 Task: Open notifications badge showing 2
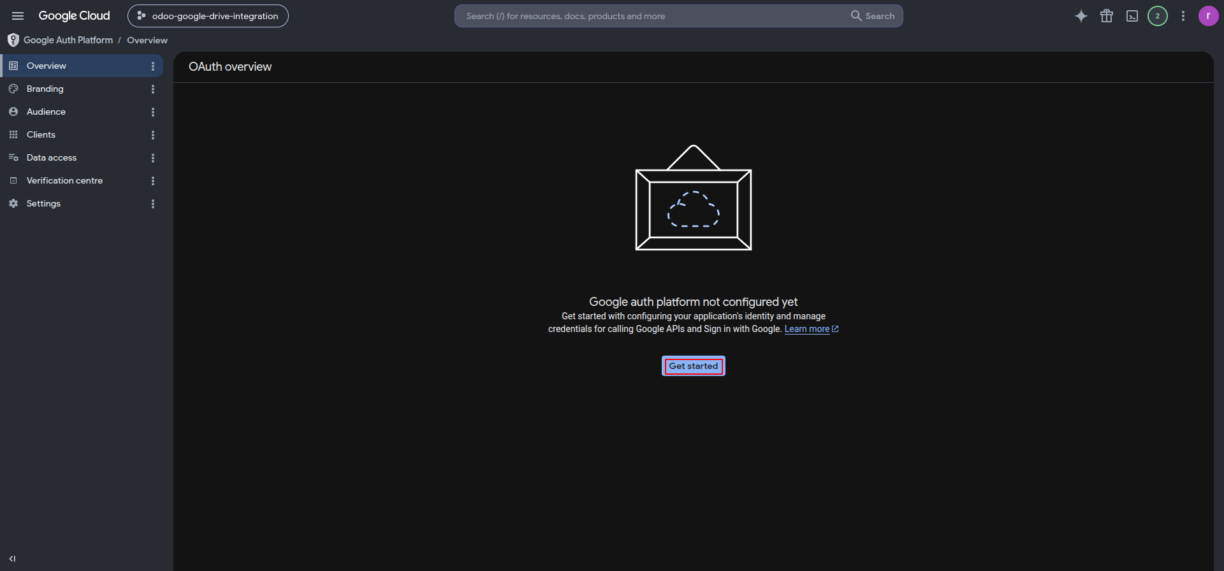(1158, 16)
